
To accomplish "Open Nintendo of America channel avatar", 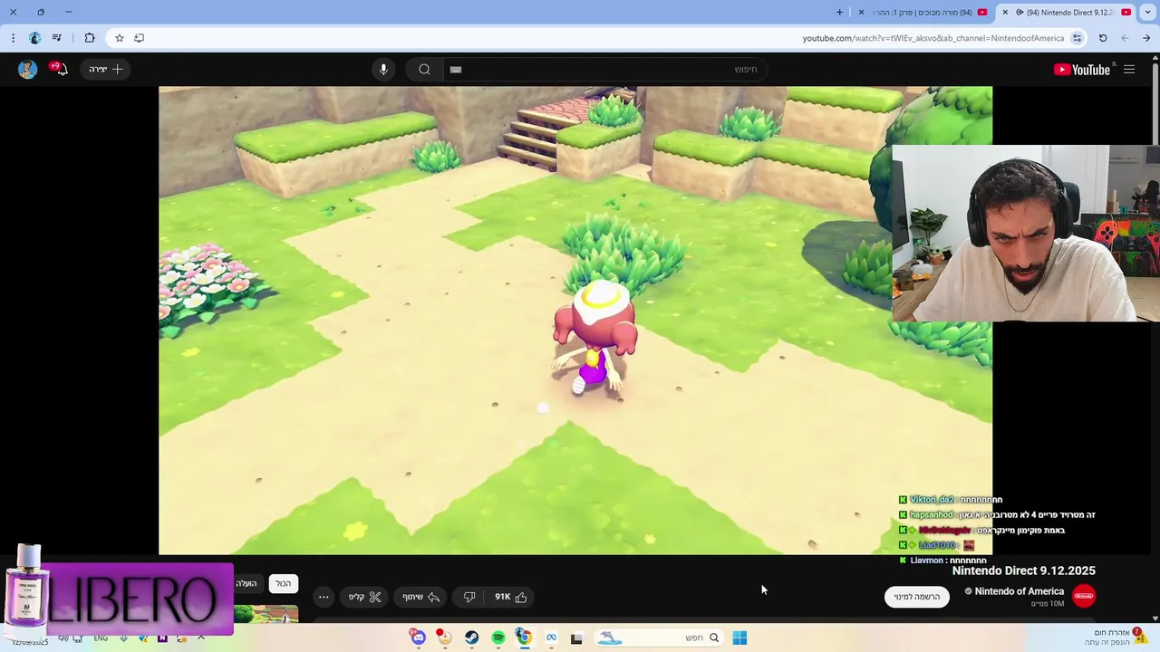I will click(x=1084, y=596).
